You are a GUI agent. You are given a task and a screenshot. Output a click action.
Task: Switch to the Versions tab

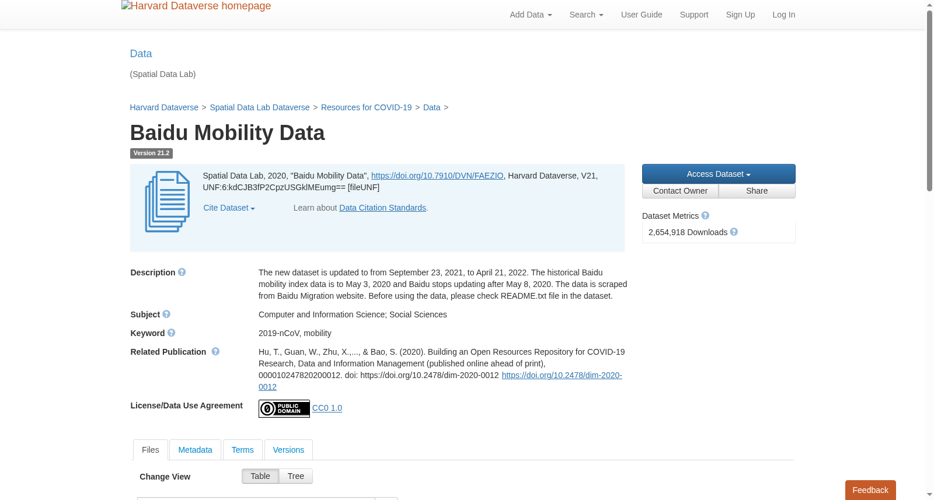coord(288,450)
